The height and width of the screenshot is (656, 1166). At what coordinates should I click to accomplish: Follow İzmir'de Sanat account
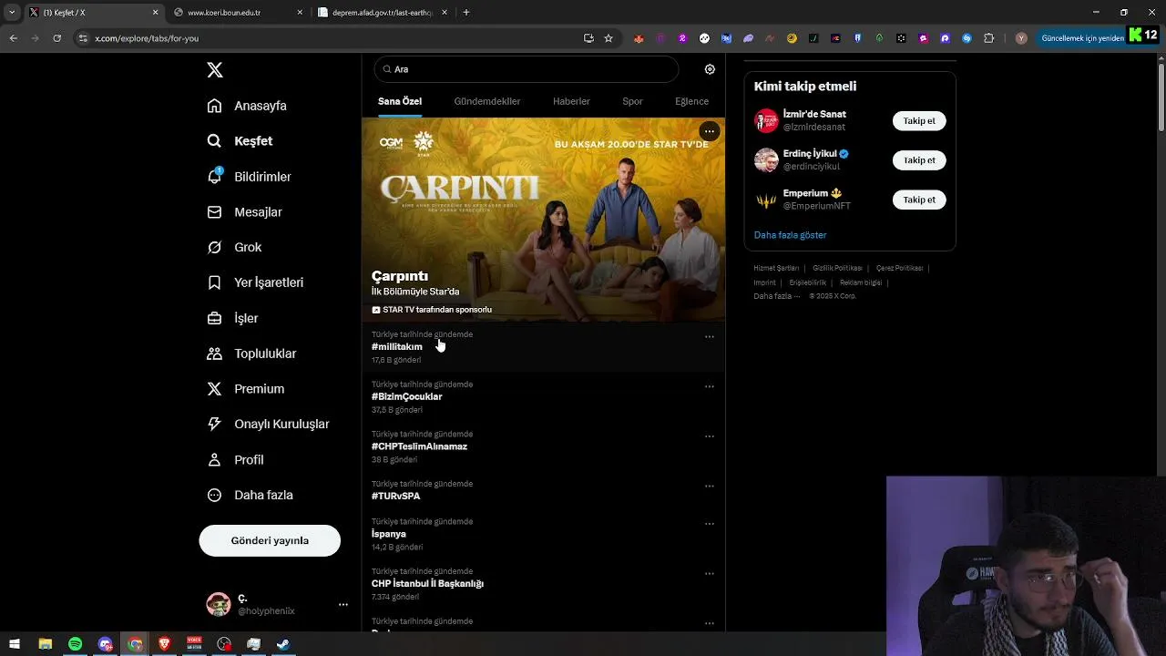tap(919, 121)
